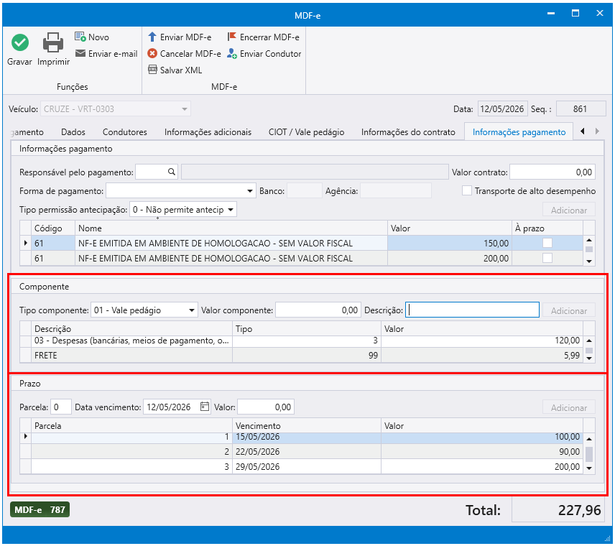Click the Vencimento column header
Viewport: 615px width, 546px height.
(x=306, y=425)
